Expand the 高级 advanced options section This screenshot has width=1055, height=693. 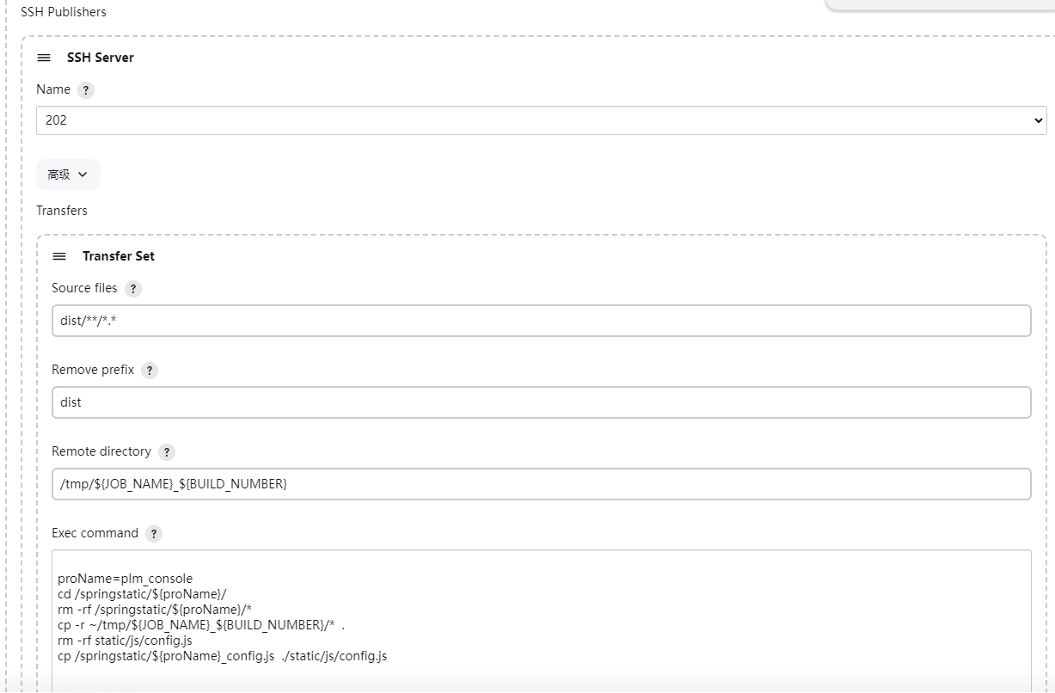[67, 174]
